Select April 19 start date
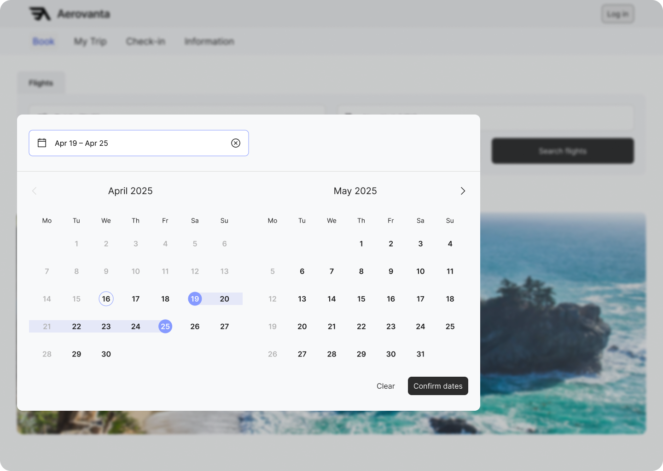Screen dimensions: 663x471 pyautogui.click(x=195, y=299)
